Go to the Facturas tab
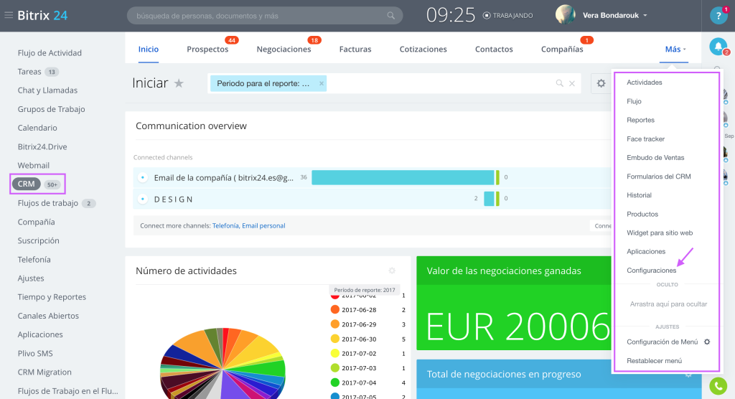 (355, 50)
